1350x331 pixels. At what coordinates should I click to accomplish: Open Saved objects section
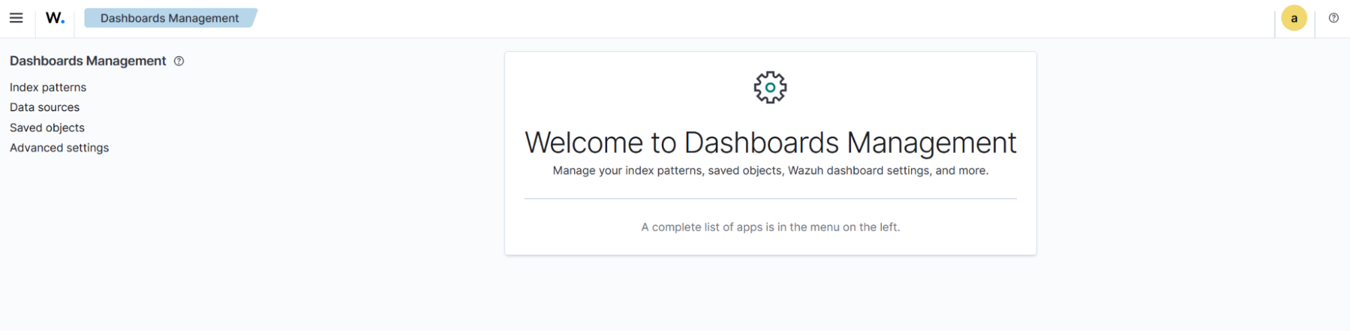tap(47, 128)
